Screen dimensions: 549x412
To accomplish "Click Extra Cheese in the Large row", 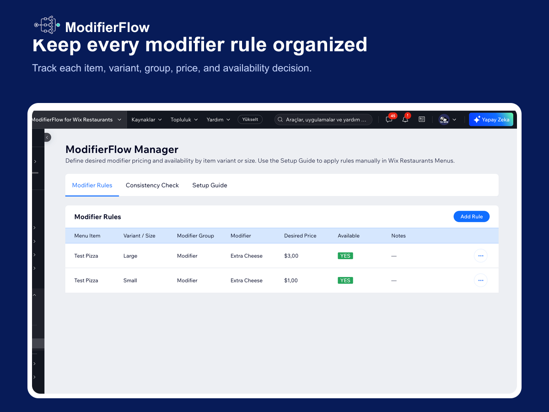I will click(x=247, y=256).
